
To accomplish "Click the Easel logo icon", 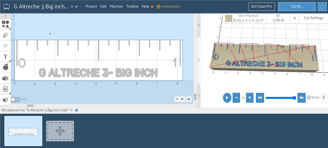I will coord(6,7).
